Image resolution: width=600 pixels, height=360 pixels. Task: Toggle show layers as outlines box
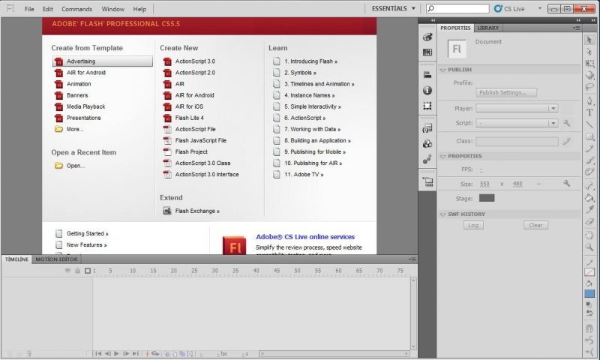(x=88, y=271)
